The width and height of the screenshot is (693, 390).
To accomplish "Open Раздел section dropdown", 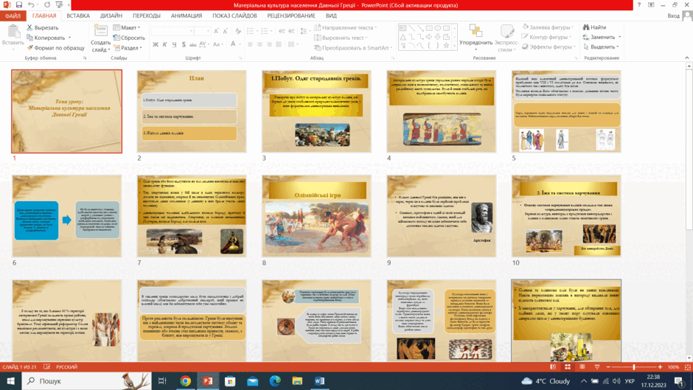I will pos(128,48).
